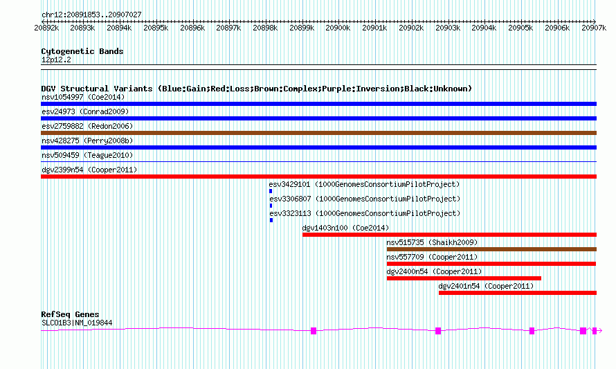Select the esv24973 (Conrad2009) variant bar

click(318, 118)
